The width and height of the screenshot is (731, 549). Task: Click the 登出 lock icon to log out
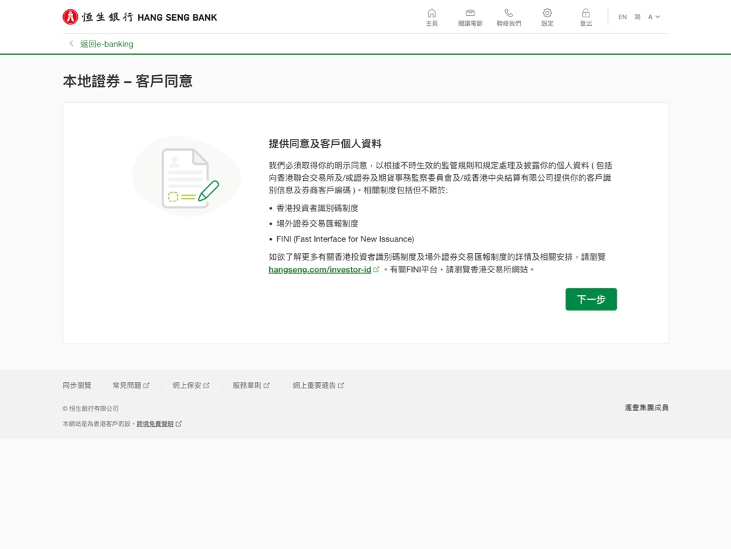[x=585, y=17]
